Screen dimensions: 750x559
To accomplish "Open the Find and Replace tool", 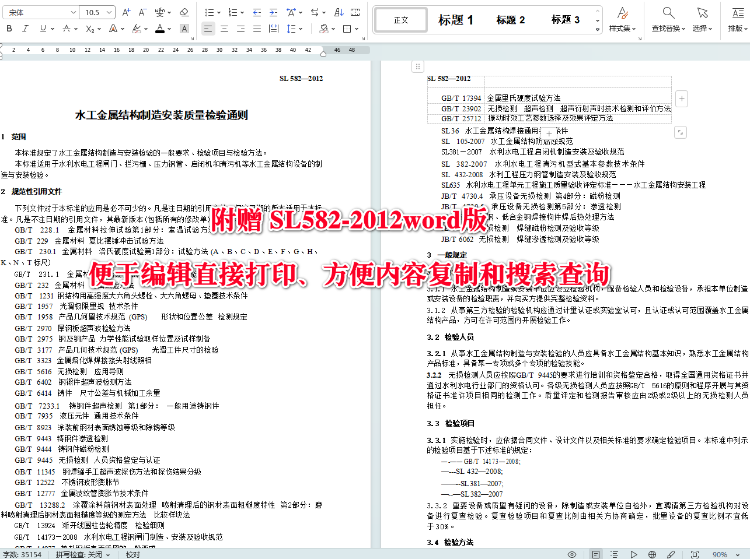I will [668, 19].
